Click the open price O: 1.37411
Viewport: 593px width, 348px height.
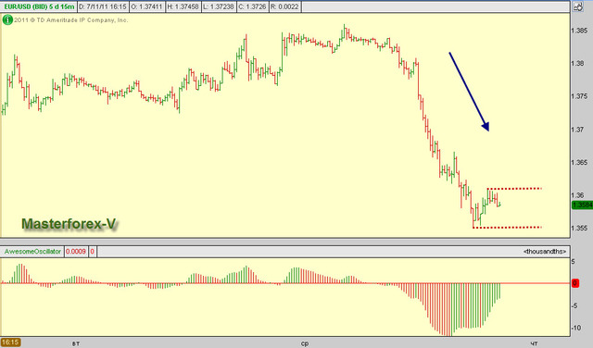147,6
